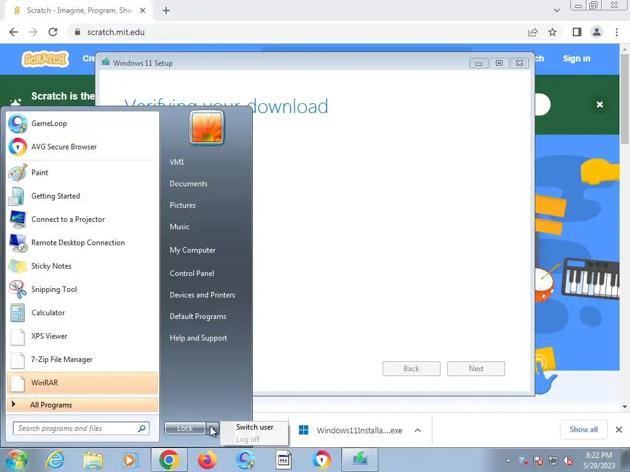Image resolution: width=630 pixels, height=472 pixels.
Task: Launch AVG Secure Browser from the Start menu
Action: pos(82,147)
